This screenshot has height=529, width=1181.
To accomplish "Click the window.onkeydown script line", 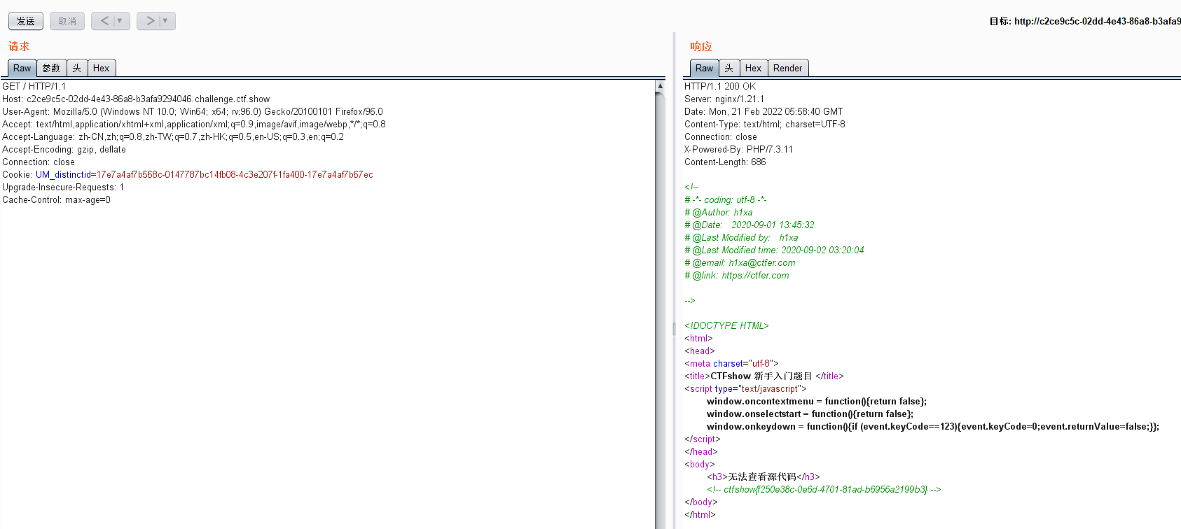I will tap(933, 426).
